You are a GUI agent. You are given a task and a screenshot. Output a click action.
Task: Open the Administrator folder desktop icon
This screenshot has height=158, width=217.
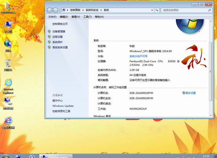8,7
